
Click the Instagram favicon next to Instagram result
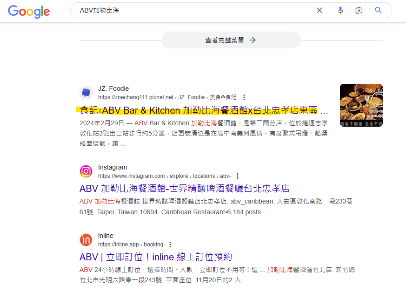coord(86,171)
